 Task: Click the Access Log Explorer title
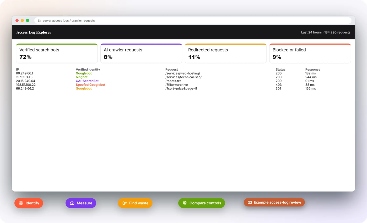pos(34,32)
